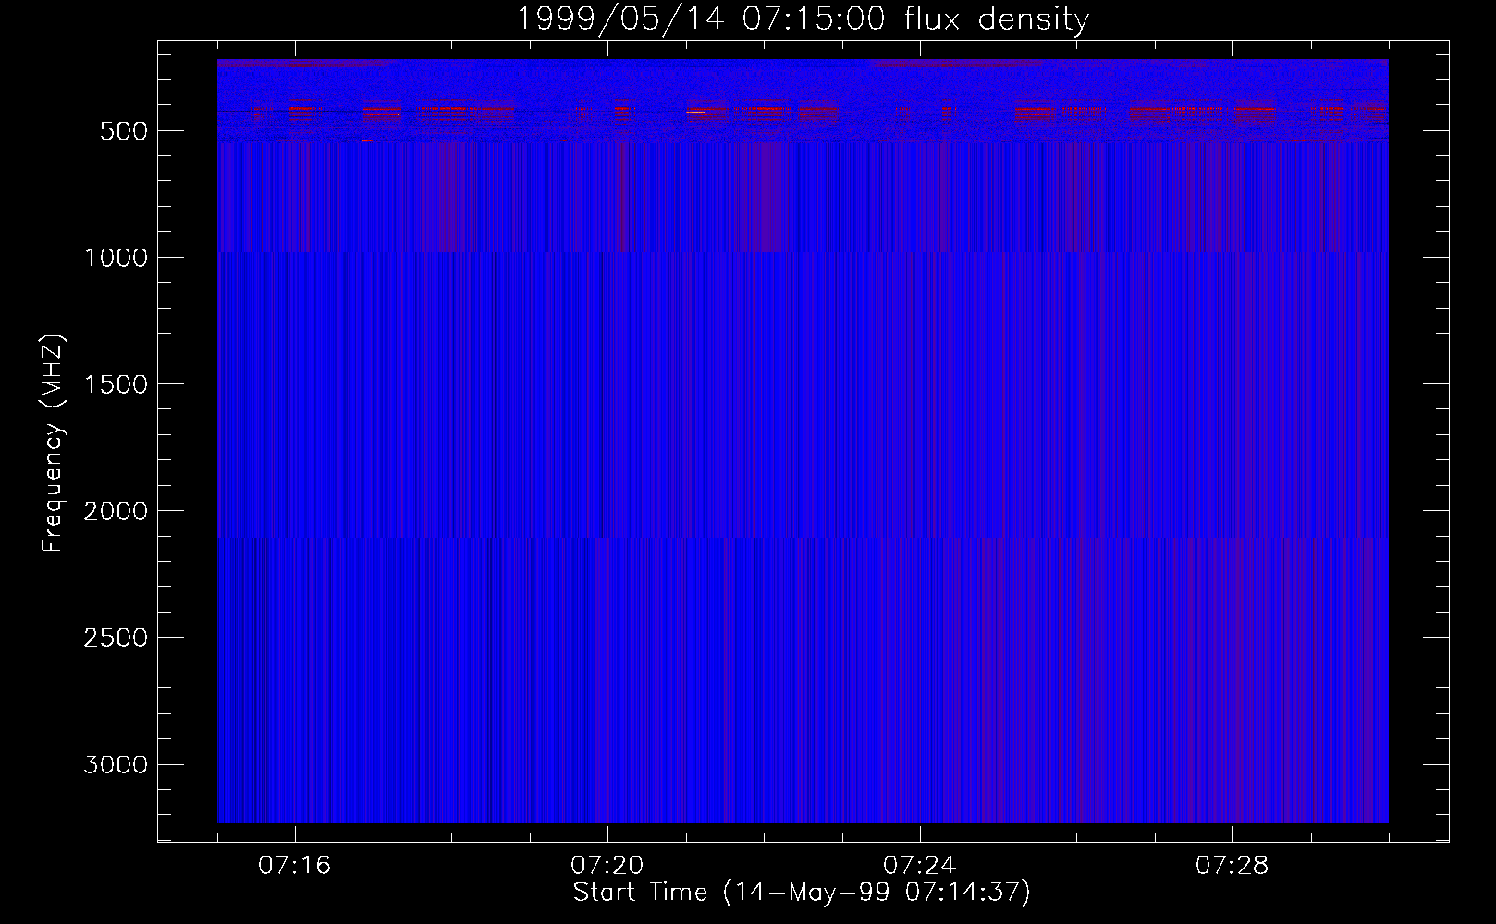Select the 1000 frequency axis label
Screen dimensions: 1496x924
[x=116, y=258]
